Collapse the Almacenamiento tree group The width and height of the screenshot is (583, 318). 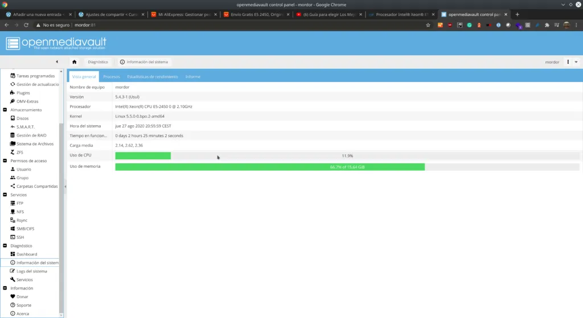pos(5,110)
